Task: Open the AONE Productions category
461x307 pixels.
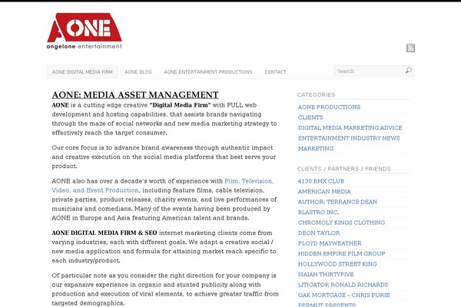Action: tap(329, 107)
